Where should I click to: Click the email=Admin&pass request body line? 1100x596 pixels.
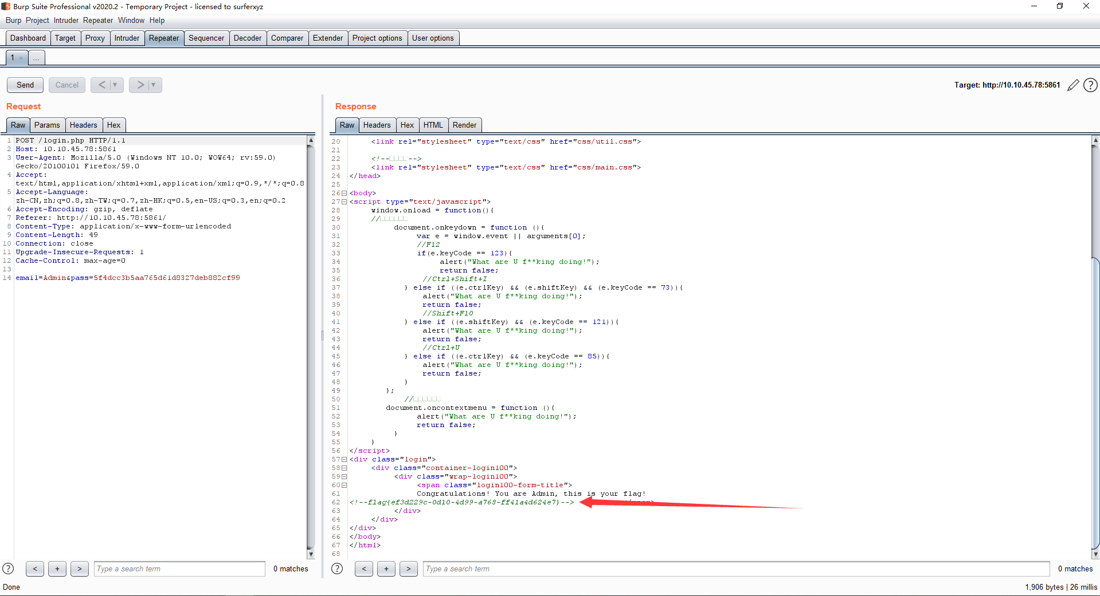(128, 278)
